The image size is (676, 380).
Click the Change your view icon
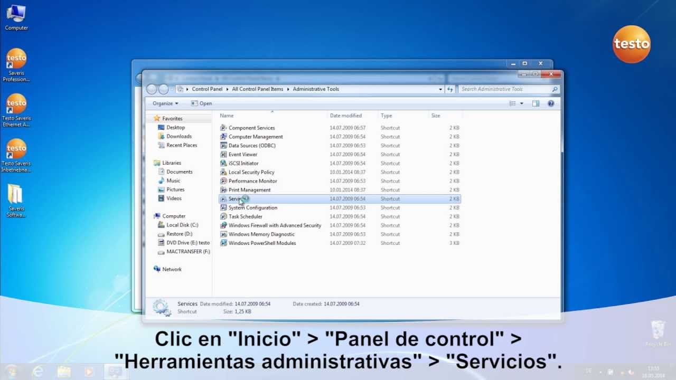click(512, 103)
